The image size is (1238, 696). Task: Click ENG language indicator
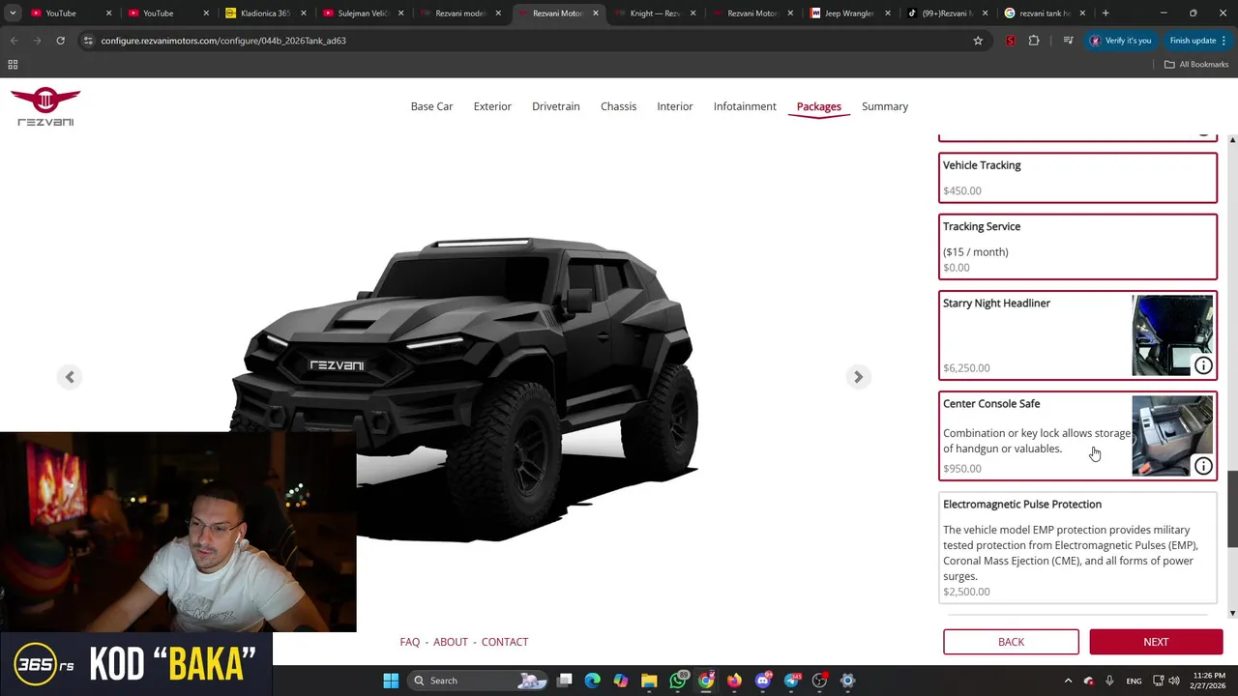[x=1134, y=681]
